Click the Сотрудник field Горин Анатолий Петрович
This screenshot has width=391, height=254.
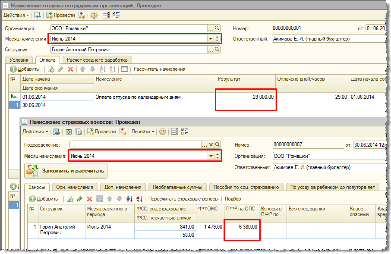click(129, 50)
